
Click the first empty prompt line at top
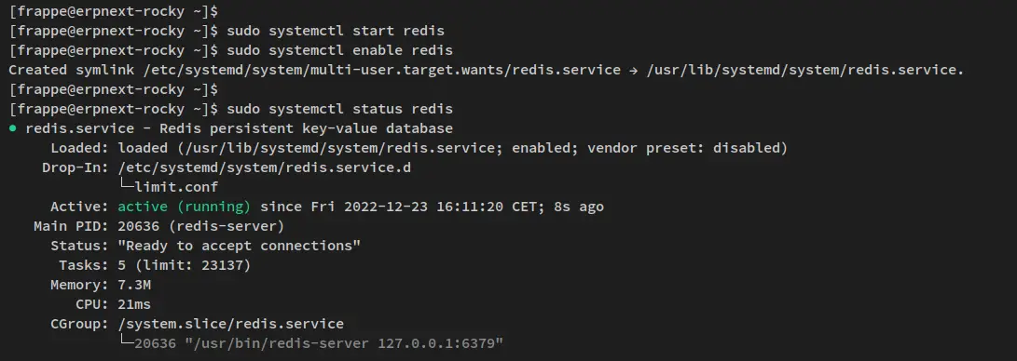pos(114,12)
